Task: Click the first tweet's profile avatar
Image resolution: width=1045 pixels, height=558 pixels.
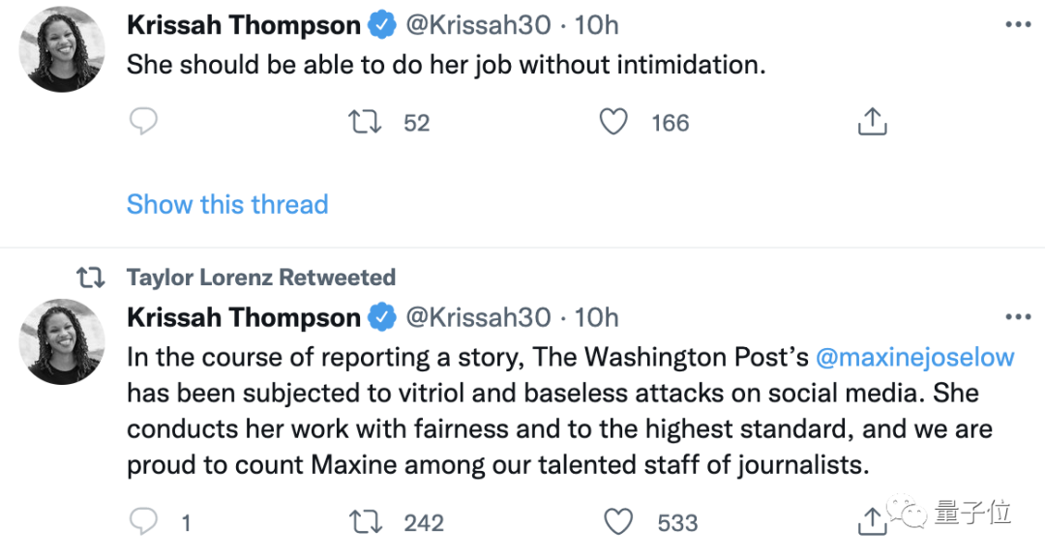Action: click(63, 49)
